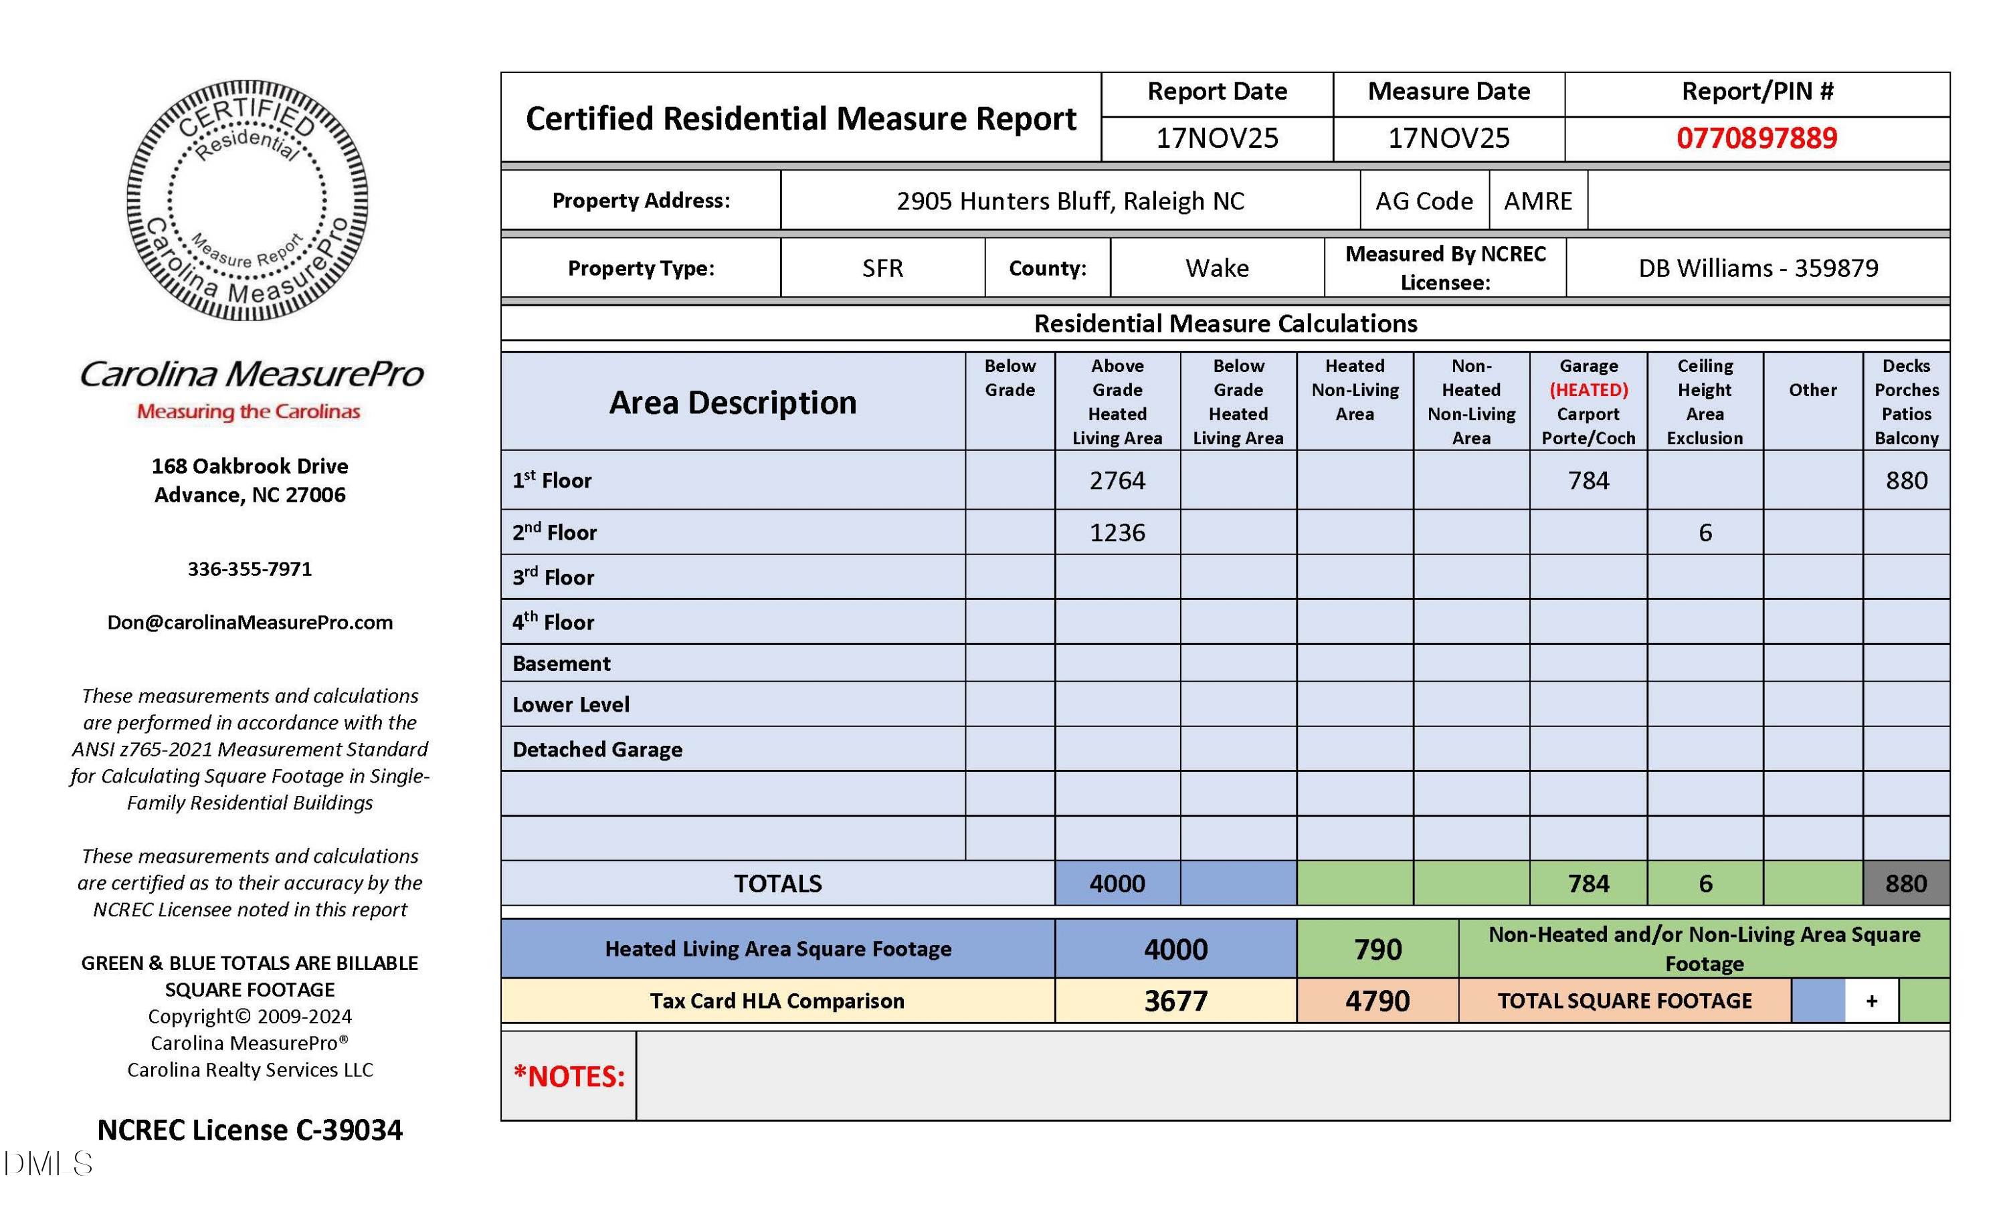Click the orange 4790 total square footage
The height and width of the screenshot is (1218, 2007).
pos(1377,1001)
